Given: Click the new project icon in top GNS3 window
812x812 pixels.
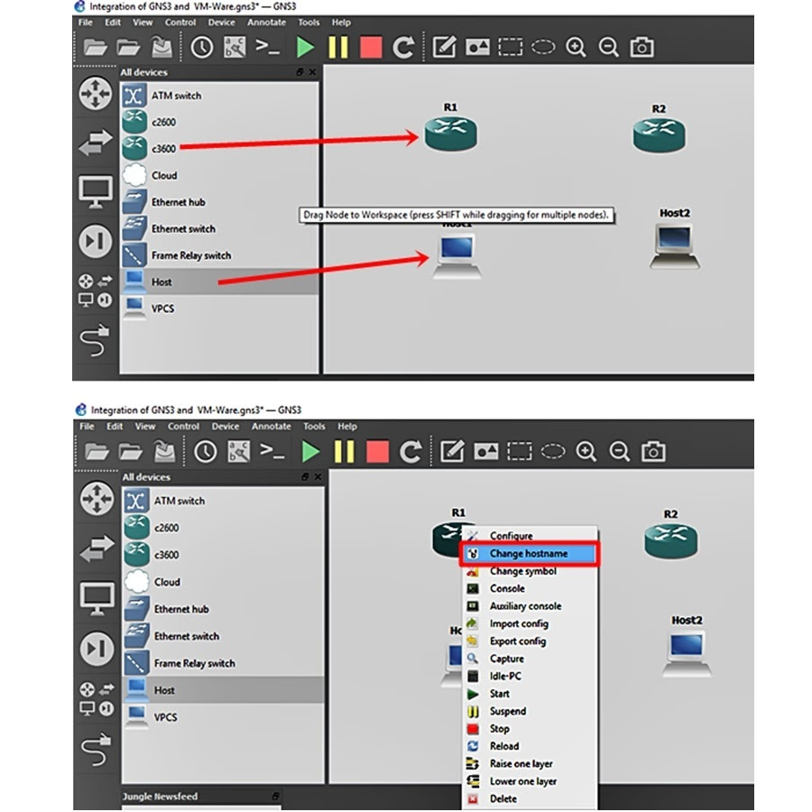Looking at the screenshot, I should [x=96, y=48].
